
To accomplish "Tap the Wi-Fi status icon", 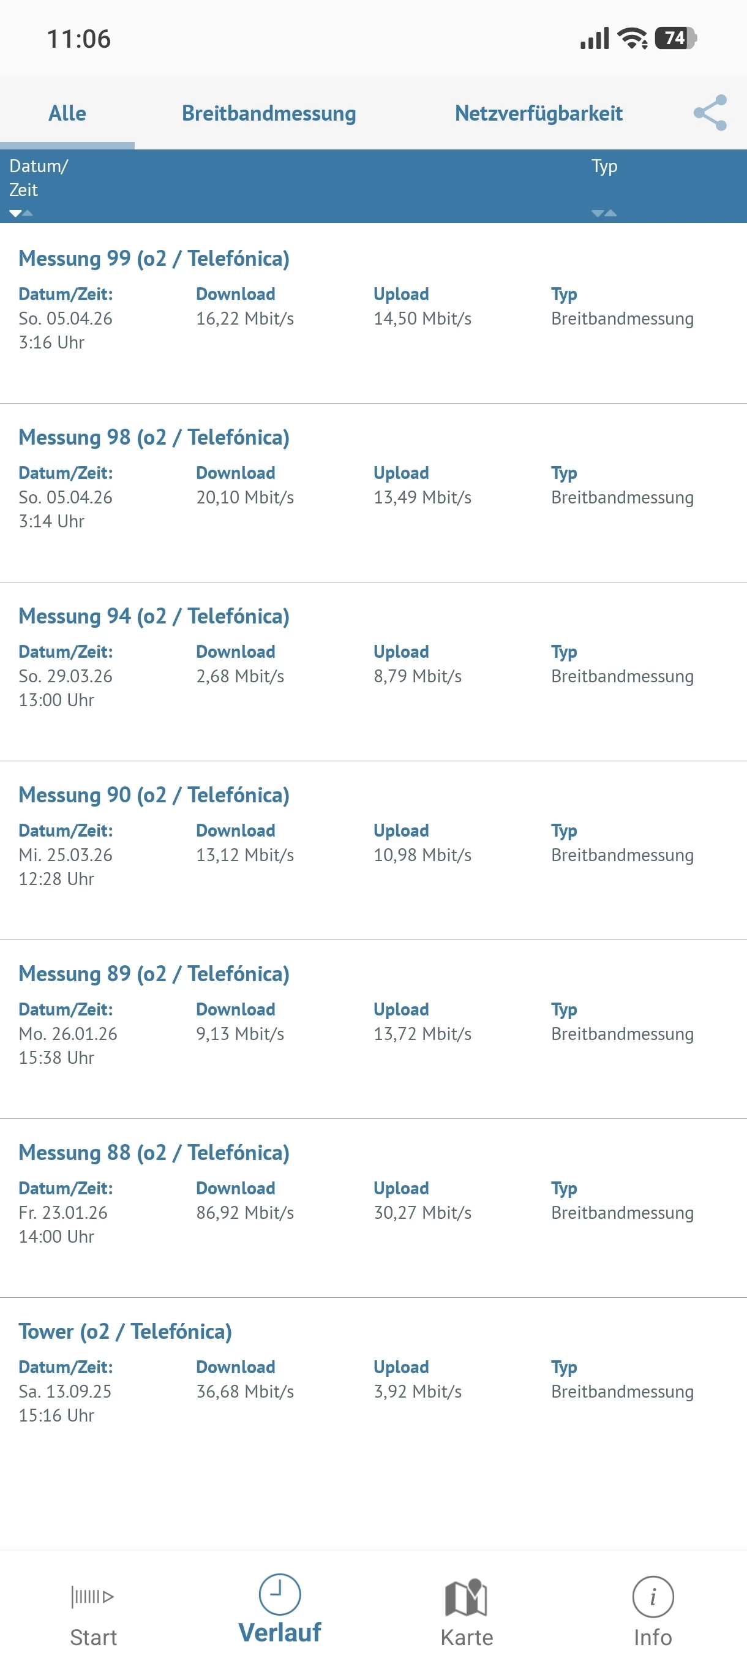I will click(633, 39).
